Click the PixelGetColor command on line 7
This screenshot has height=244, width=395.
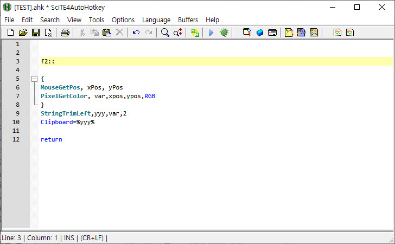[x=64, y=96]
